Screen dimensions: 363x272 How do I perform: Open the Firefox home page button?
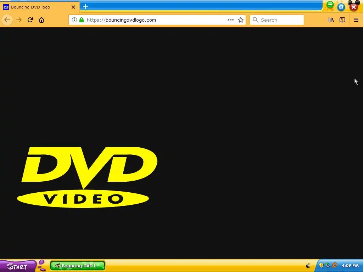[x=41, y=20]
